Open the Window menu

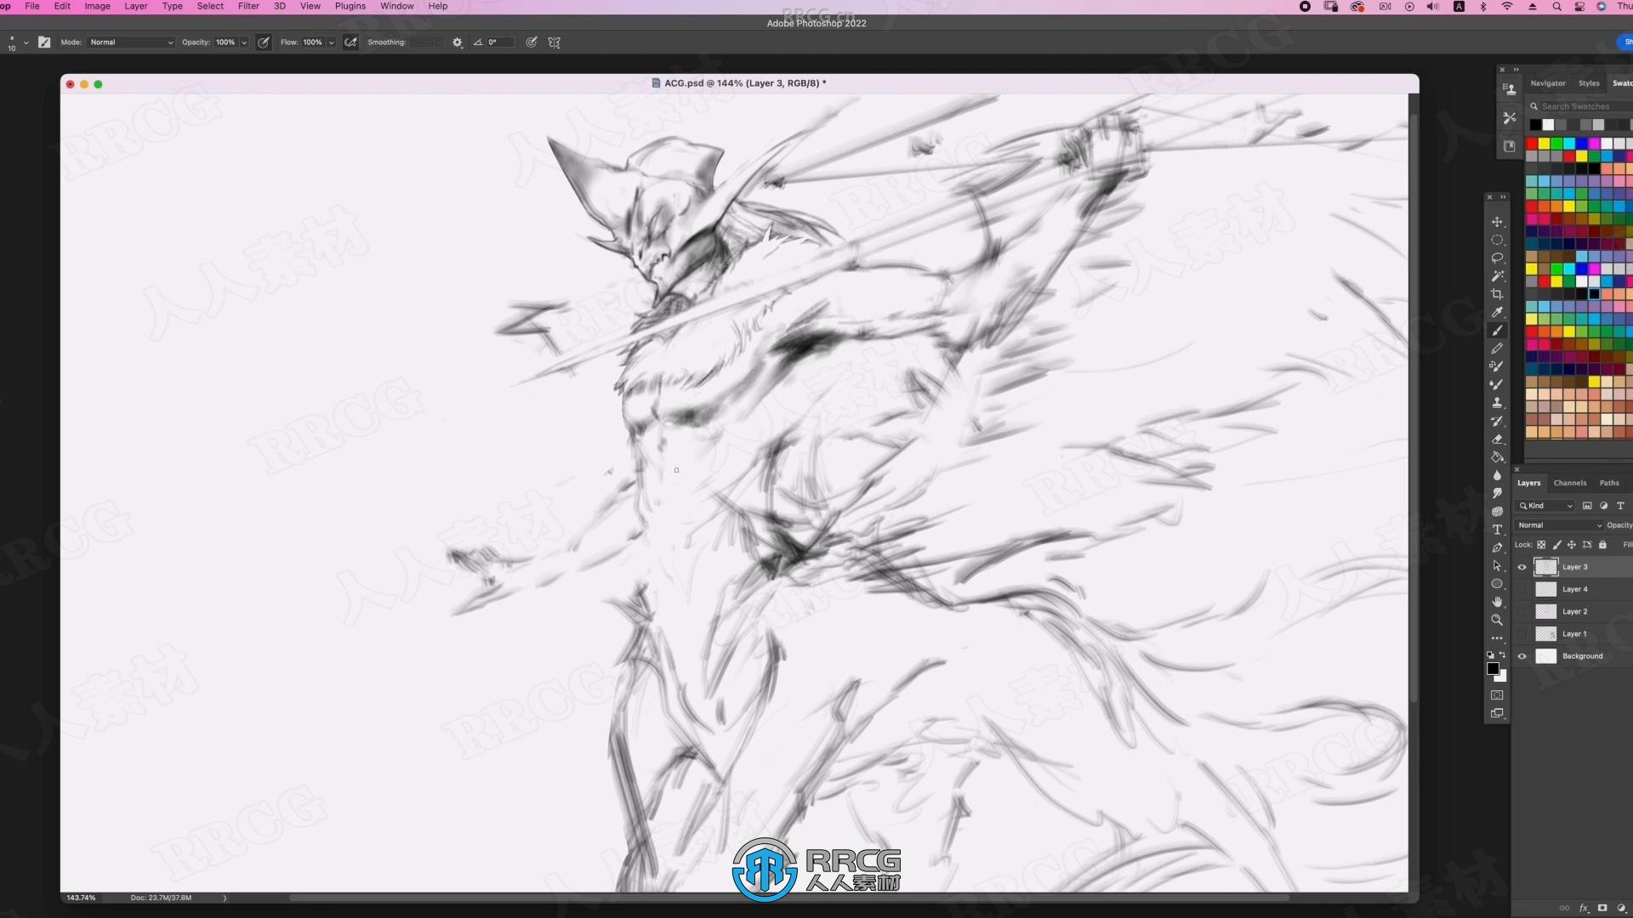[x=397, y=6]
